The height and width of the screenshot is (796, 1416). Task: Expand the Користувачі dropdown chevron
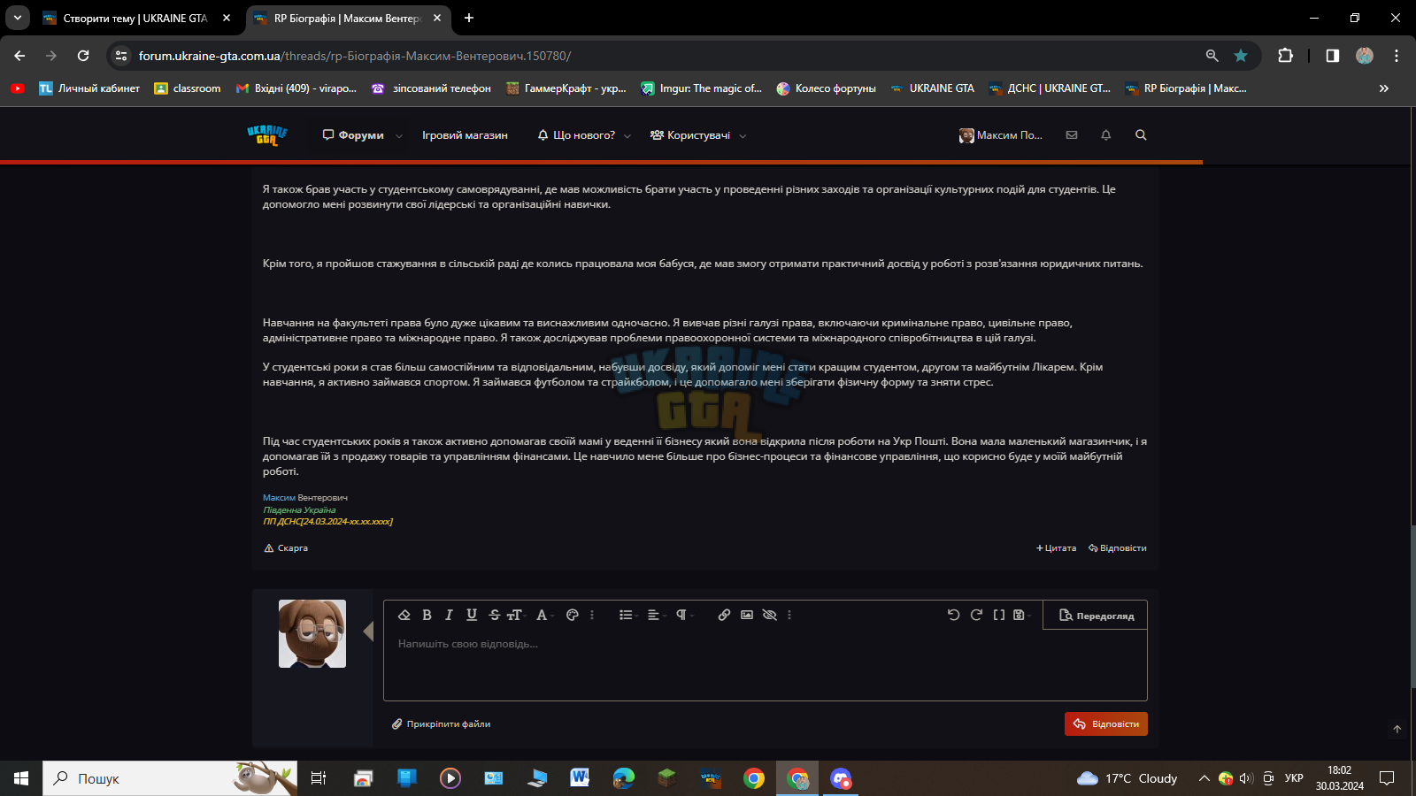[743, 136]
